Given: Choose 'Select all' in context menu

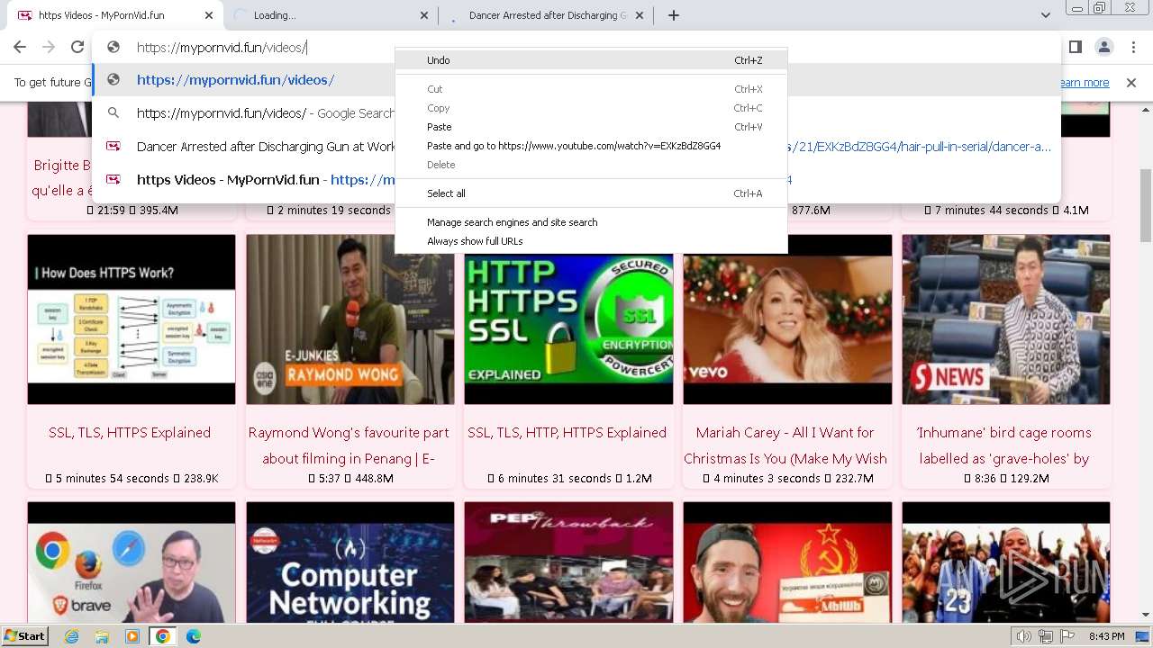Looking at the screenshot, I should pos(591,193).
